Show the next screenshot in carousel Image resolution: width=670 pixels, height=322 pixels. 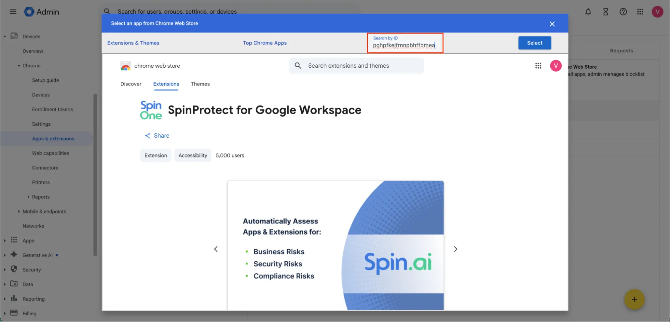(455, 249)
